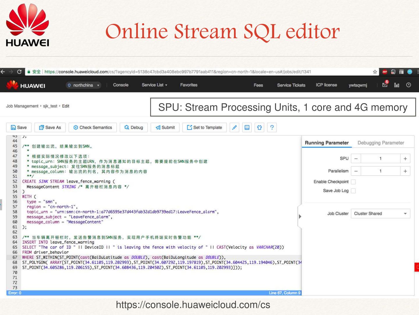Tick the Save Job Log checkbox
The width and height of the screenshot is (419, 315).
pos(353,191)
